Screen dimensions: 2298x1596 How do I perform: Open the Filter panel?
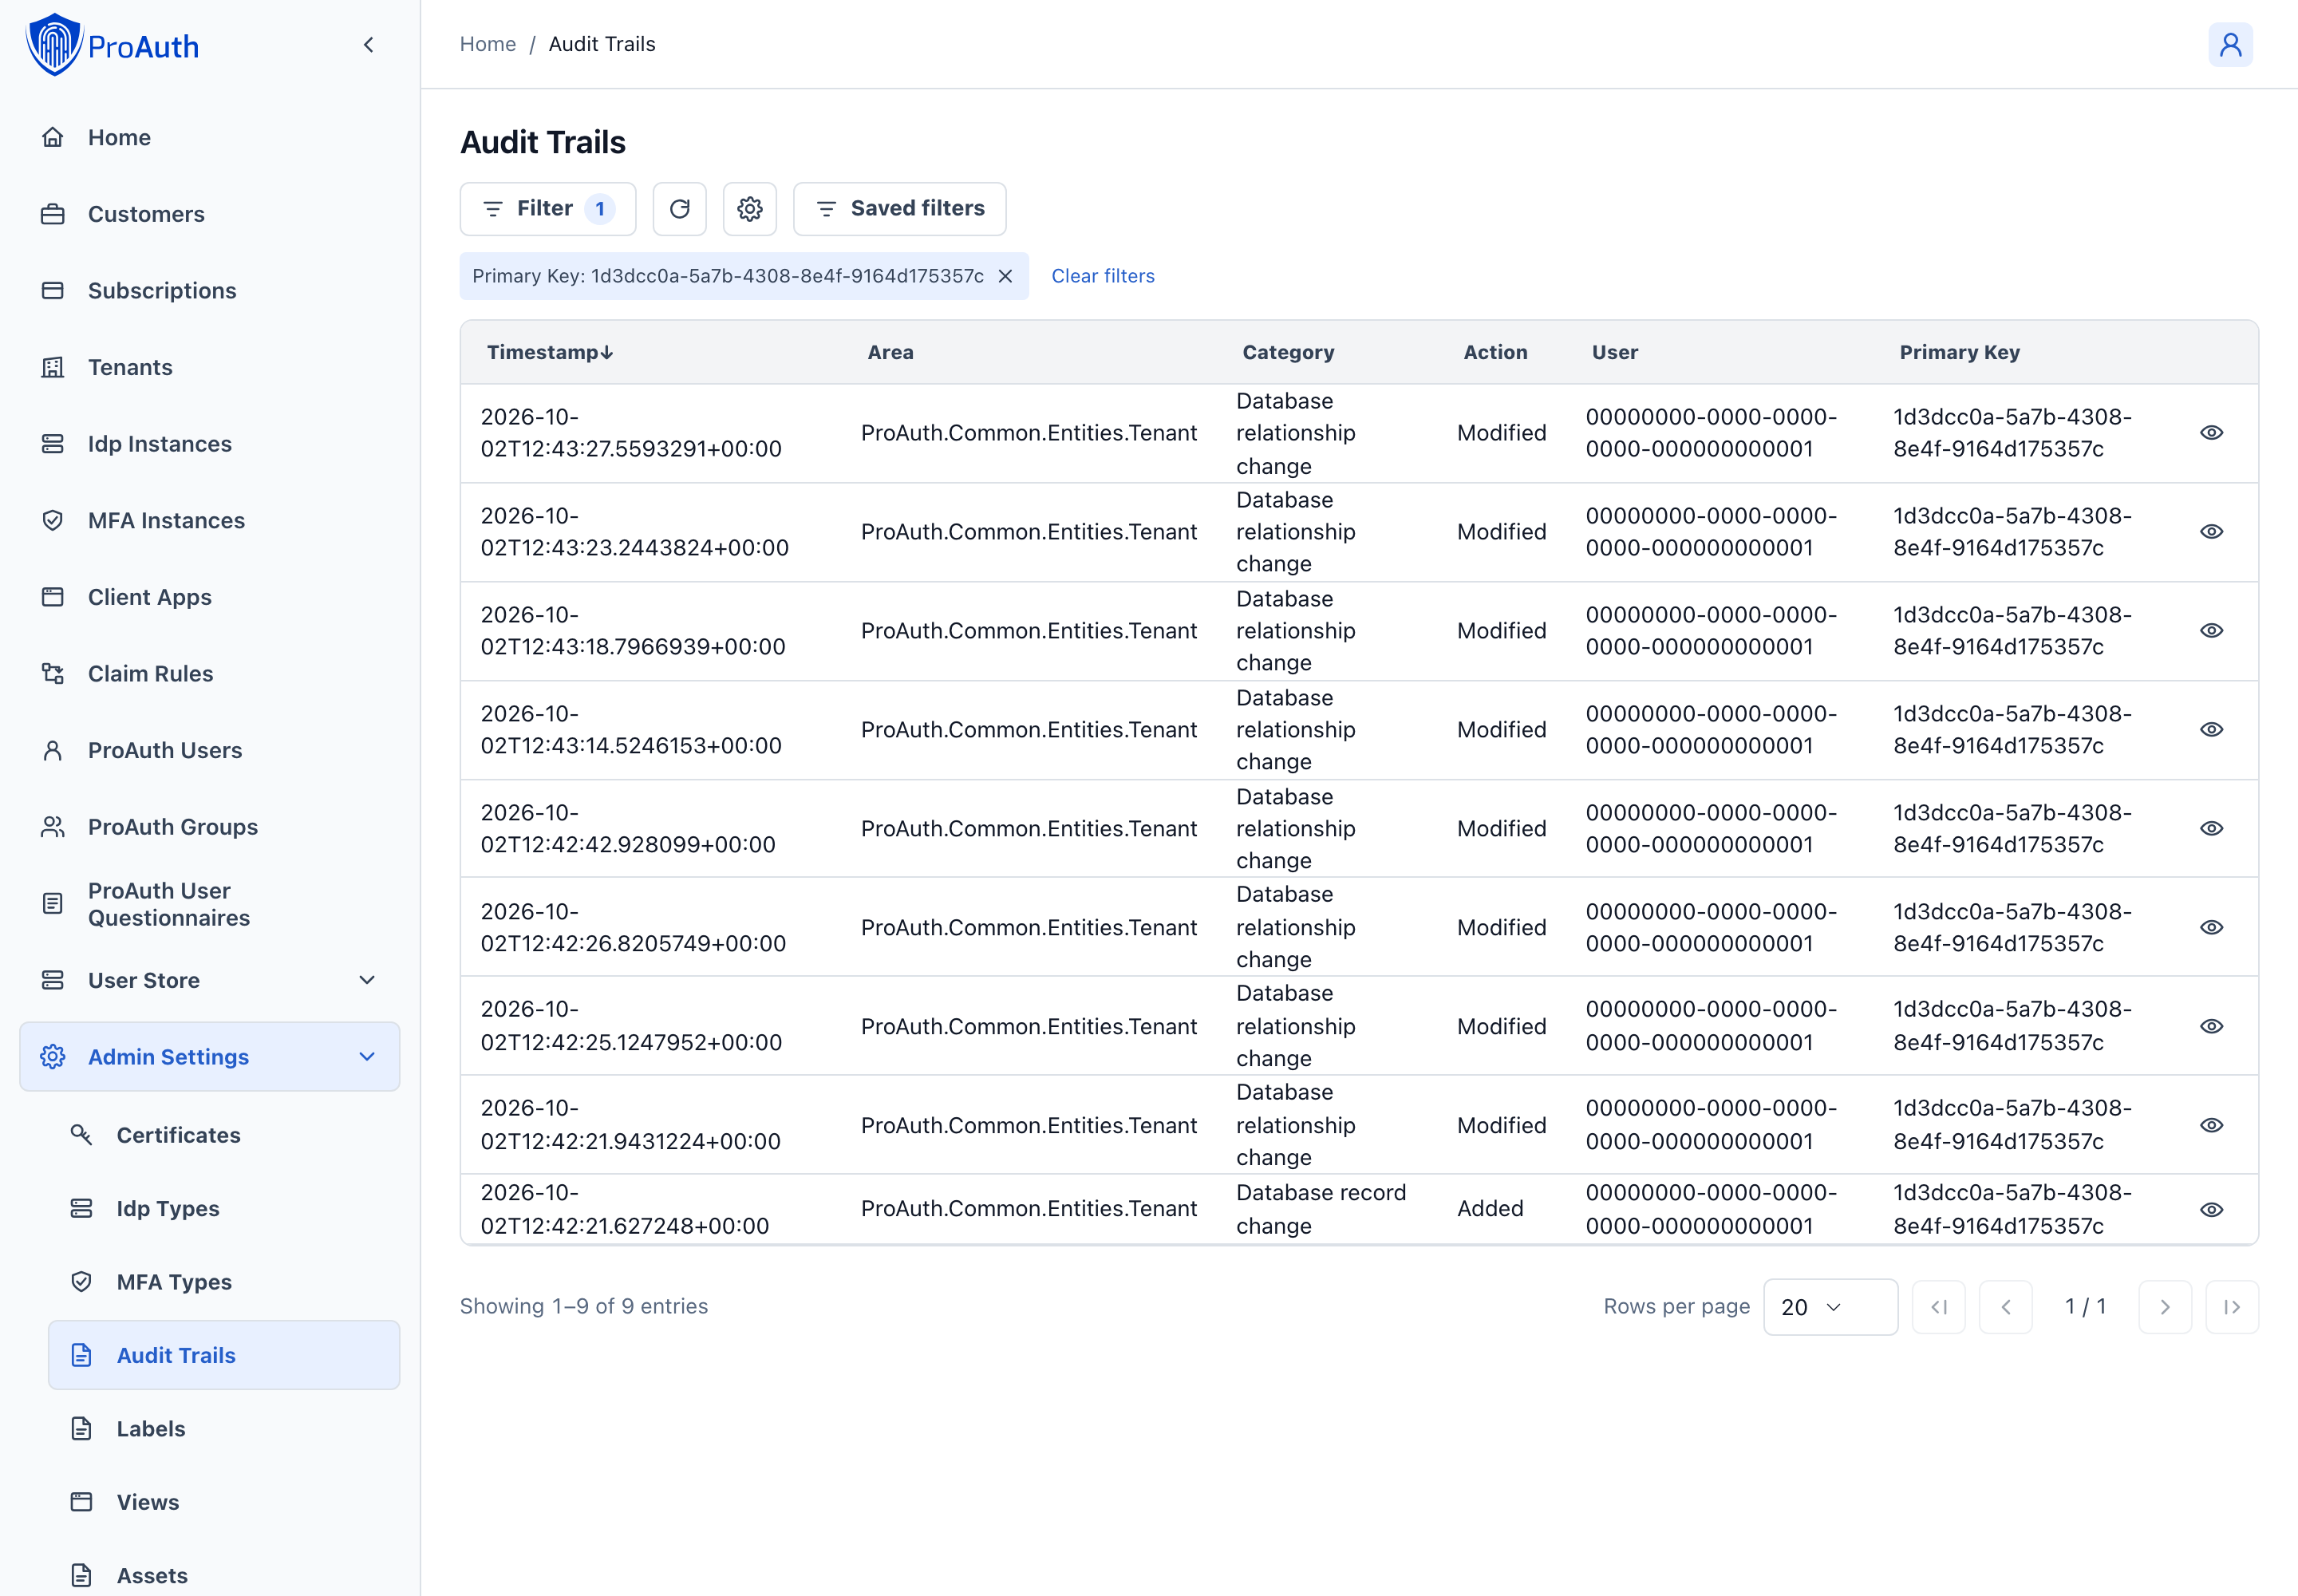548,209
